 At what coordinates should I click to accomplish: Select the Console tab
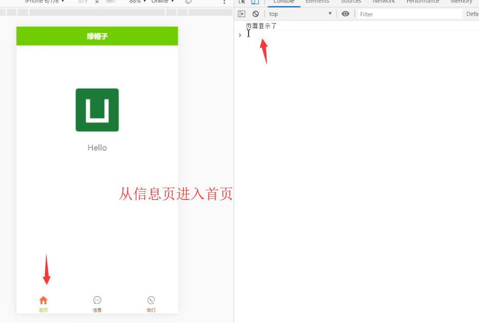[x=284, y=2]
